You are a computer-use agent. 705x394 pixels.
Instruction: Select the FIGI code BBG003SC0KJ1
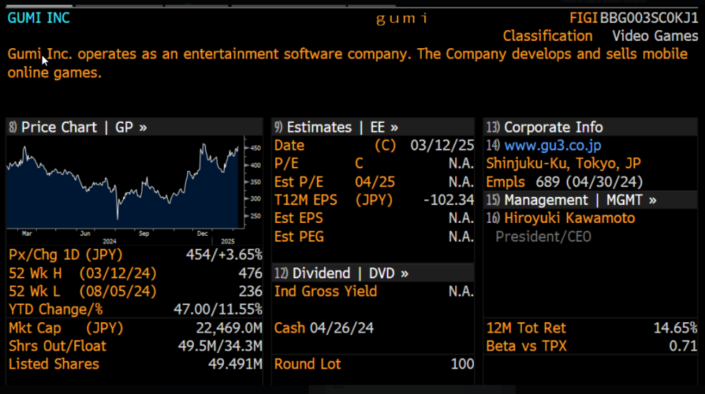point(649,18)
